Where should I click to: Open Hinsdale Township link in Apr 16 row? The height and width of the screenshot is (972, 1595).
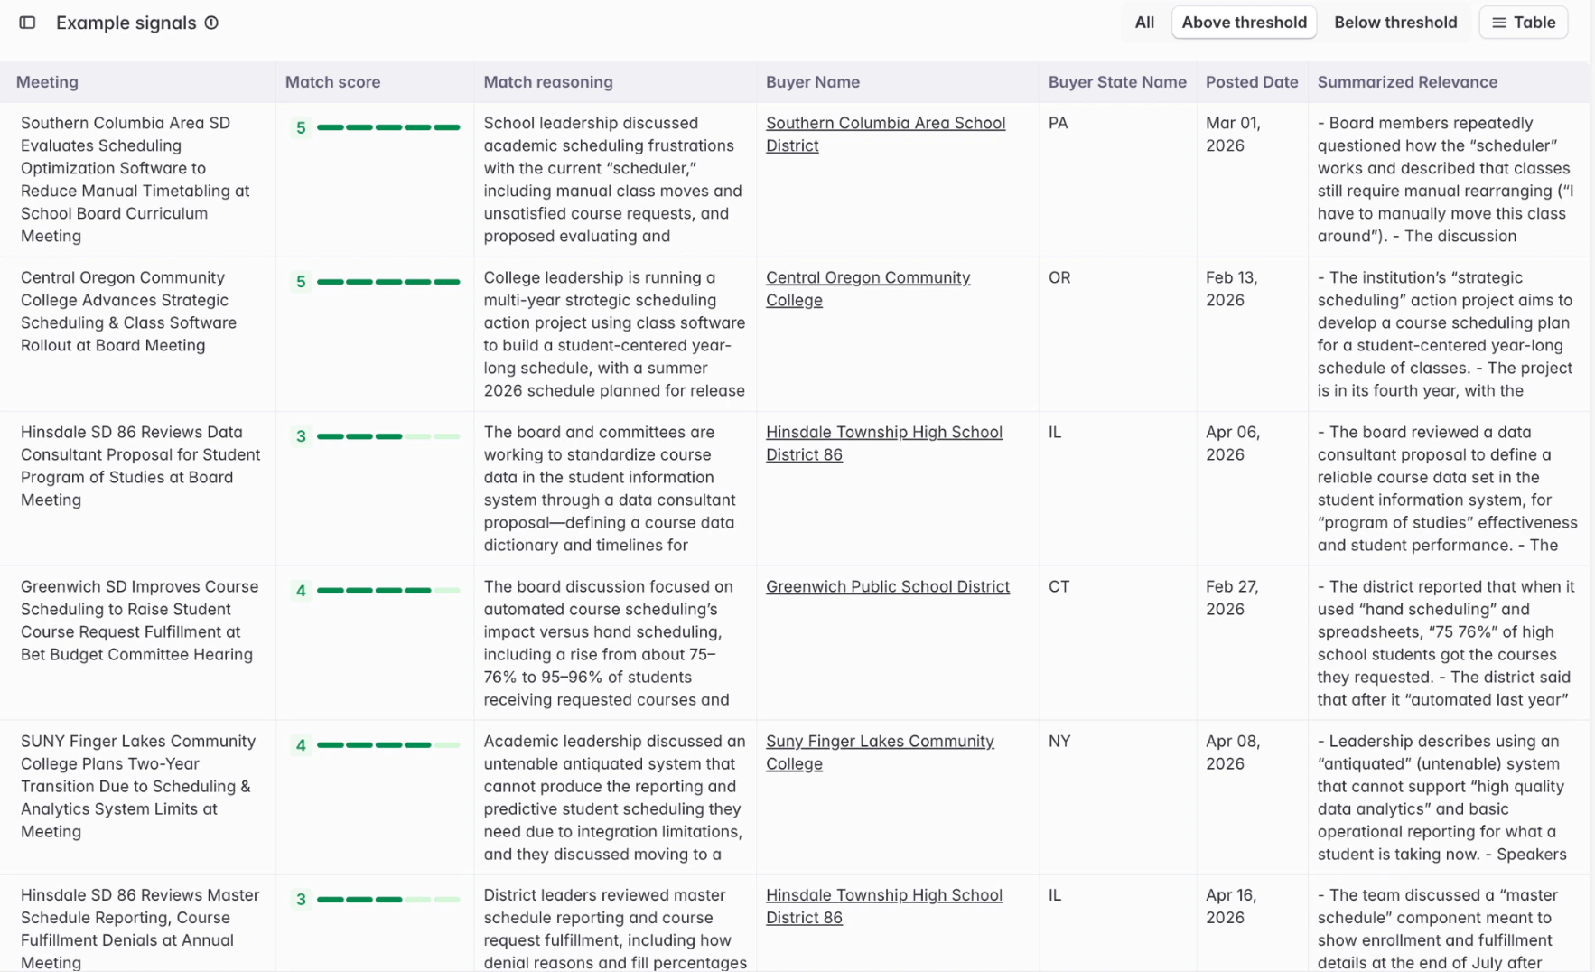coord(884,906)
